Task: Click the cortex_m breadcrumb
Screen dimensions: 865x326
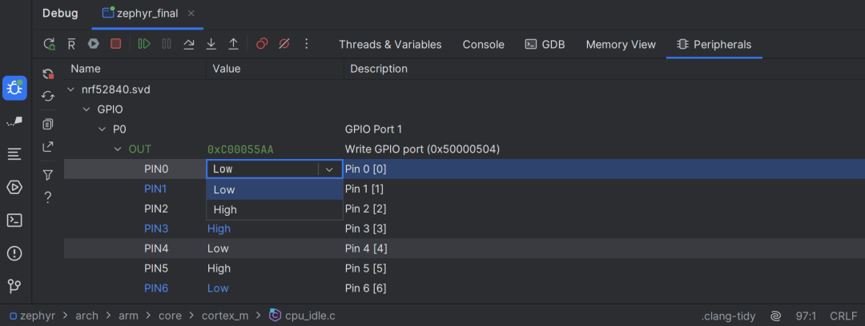Action: click(x=225, y=316)
